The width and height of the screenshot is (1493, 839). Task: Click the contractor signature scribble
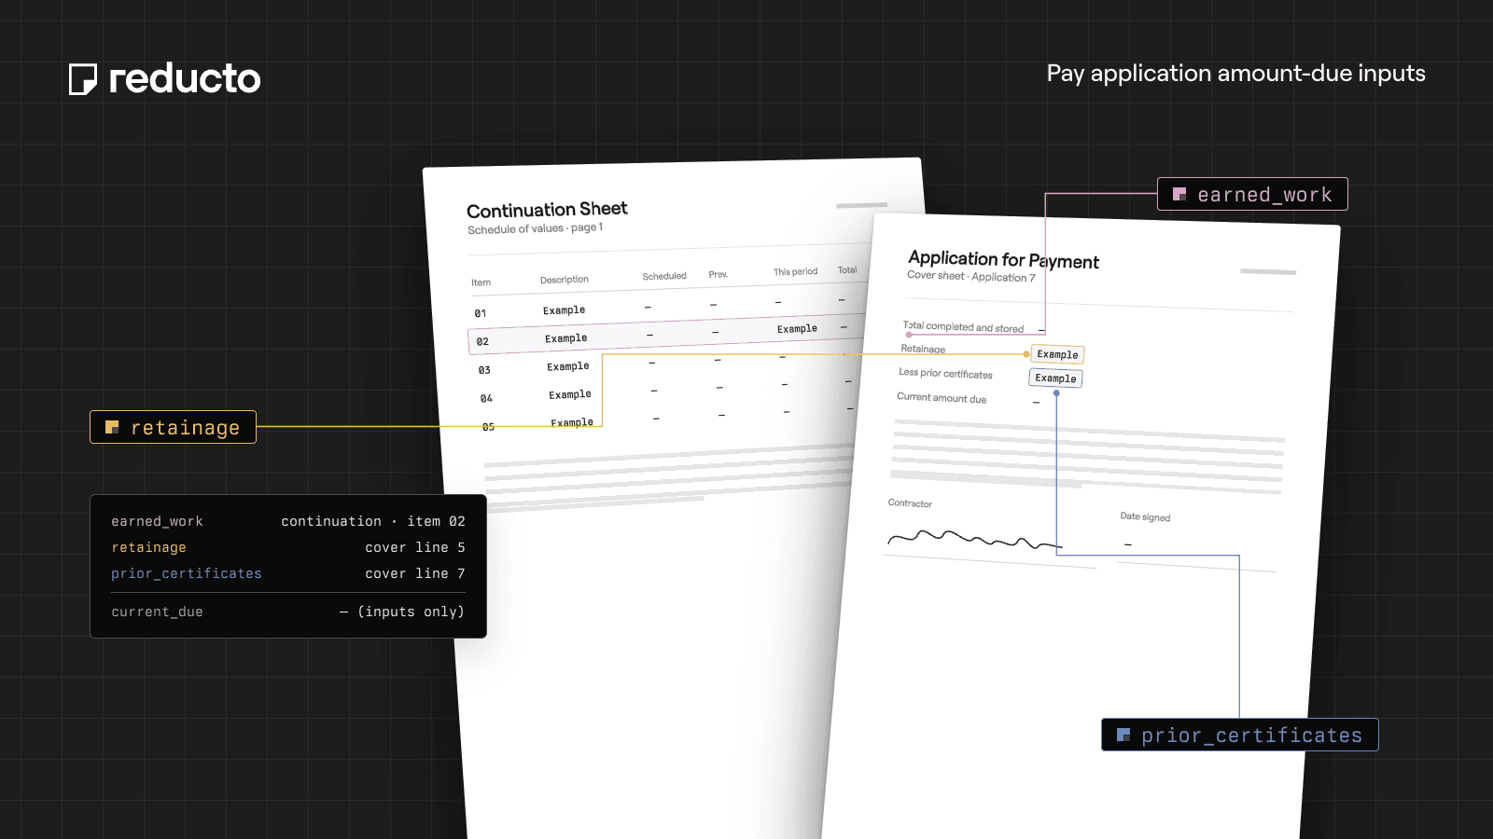(974, 540)
